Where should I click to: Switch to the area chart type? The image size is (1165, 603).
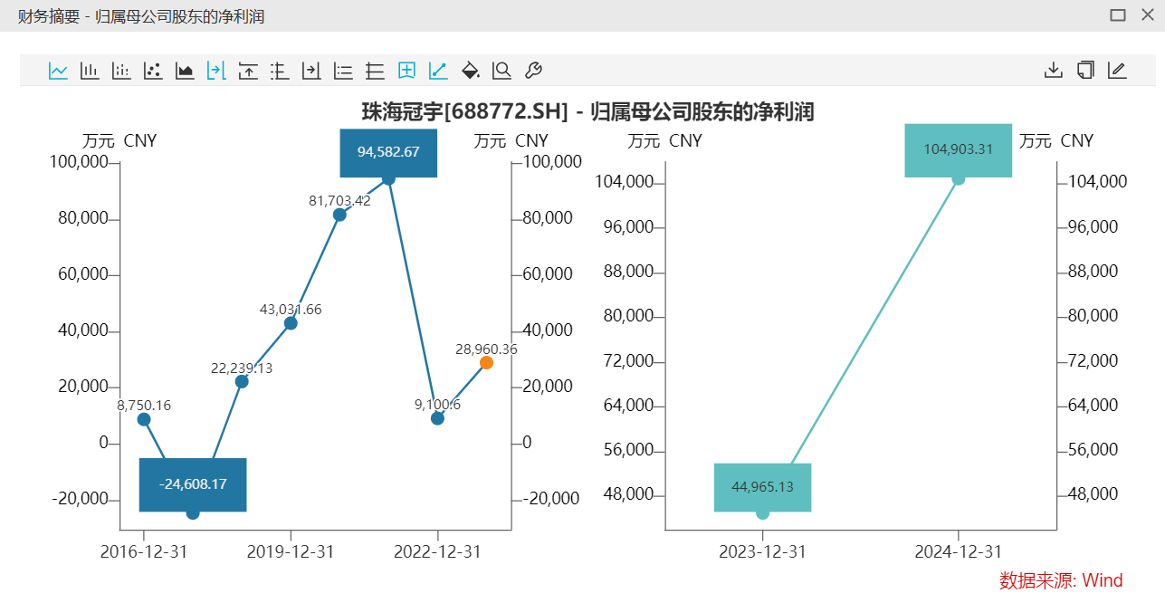(x=185, y=71)
